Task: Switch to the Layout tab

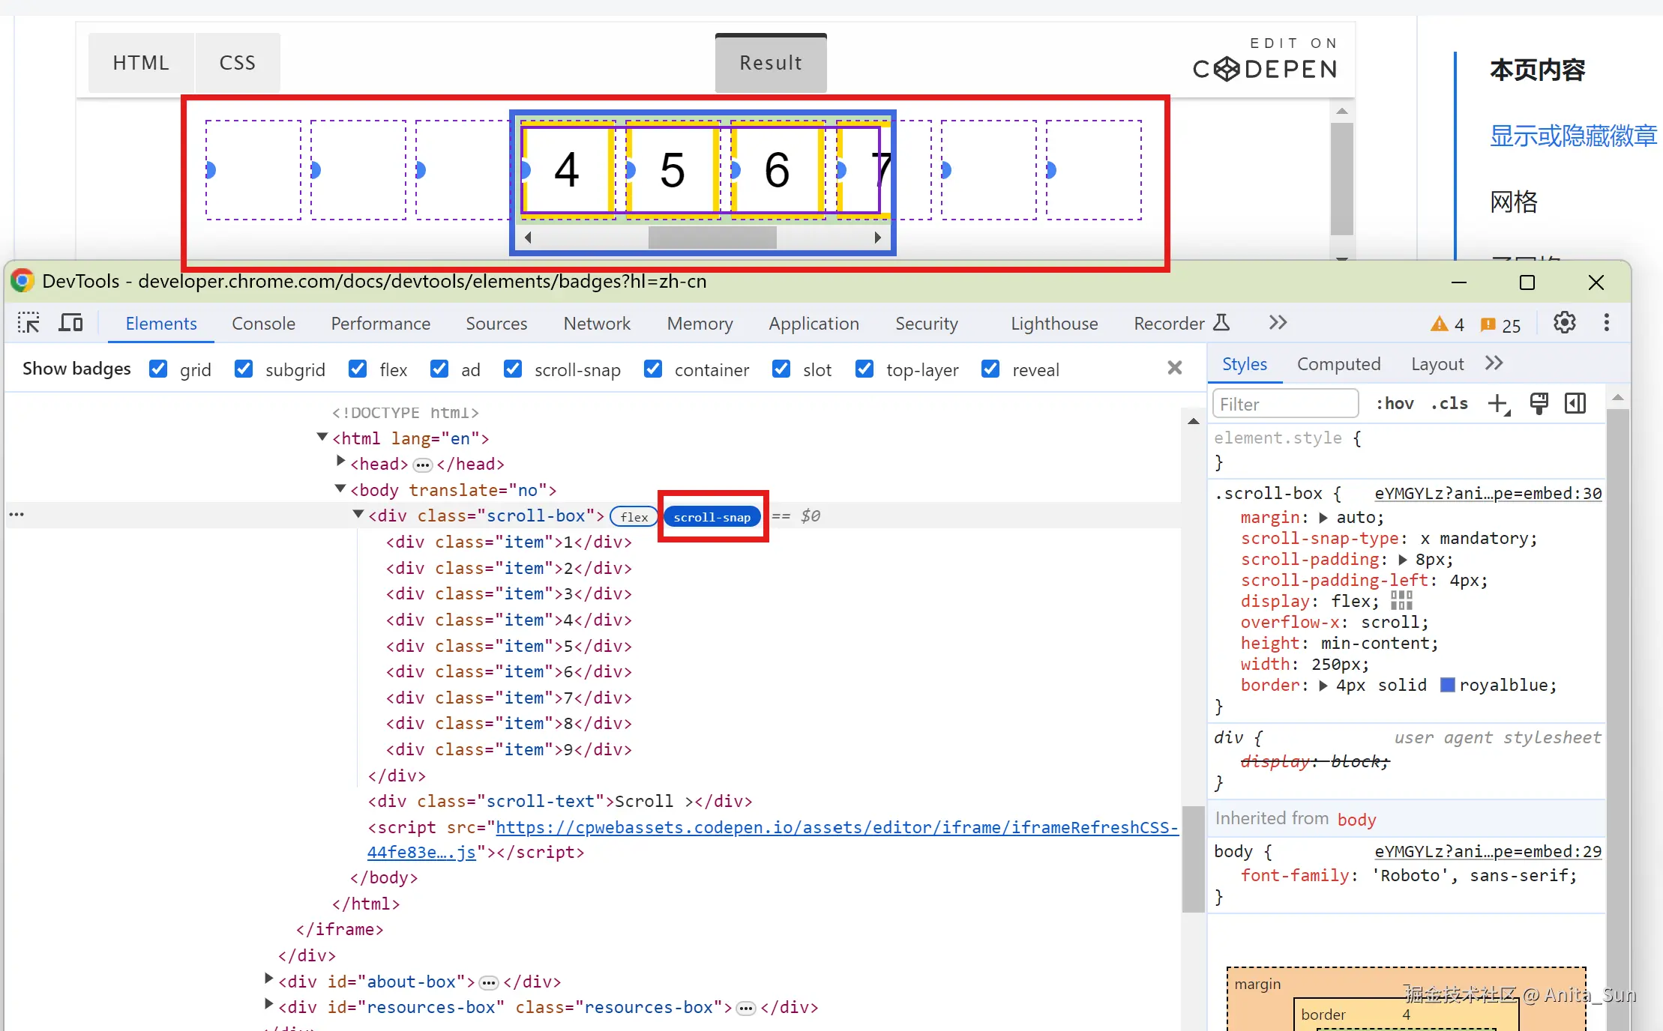Action: point(1437,364)
